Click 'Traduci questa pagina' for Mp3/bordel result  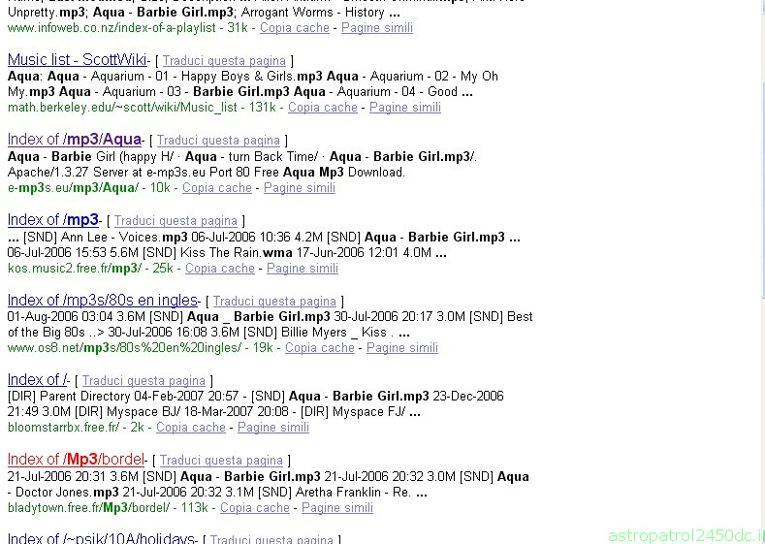coord(221,461)
